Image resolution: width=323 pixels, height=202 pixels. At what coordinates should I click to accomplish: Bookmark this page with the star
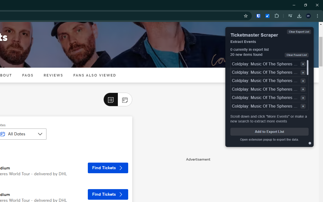(246, 16)
